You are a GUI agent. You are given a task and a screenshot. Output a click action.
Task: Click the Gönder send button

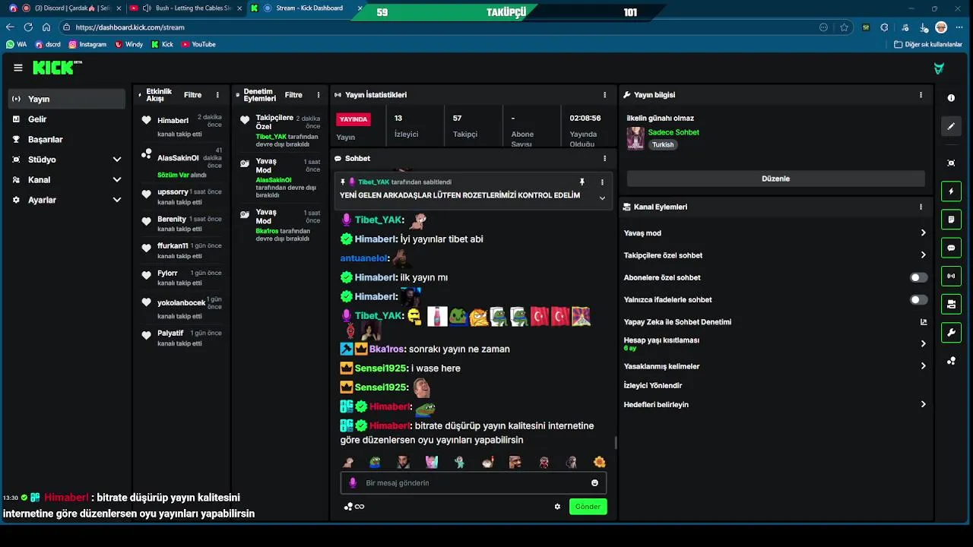pyautogui.click(x=588, y=507)
